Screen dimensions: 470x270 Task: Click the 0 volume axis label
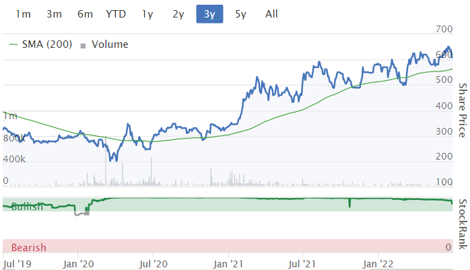tap(5, 180)
